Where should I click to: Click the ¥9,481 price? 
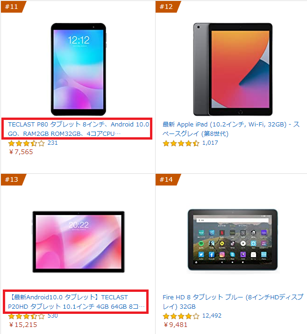coord(176,325)
